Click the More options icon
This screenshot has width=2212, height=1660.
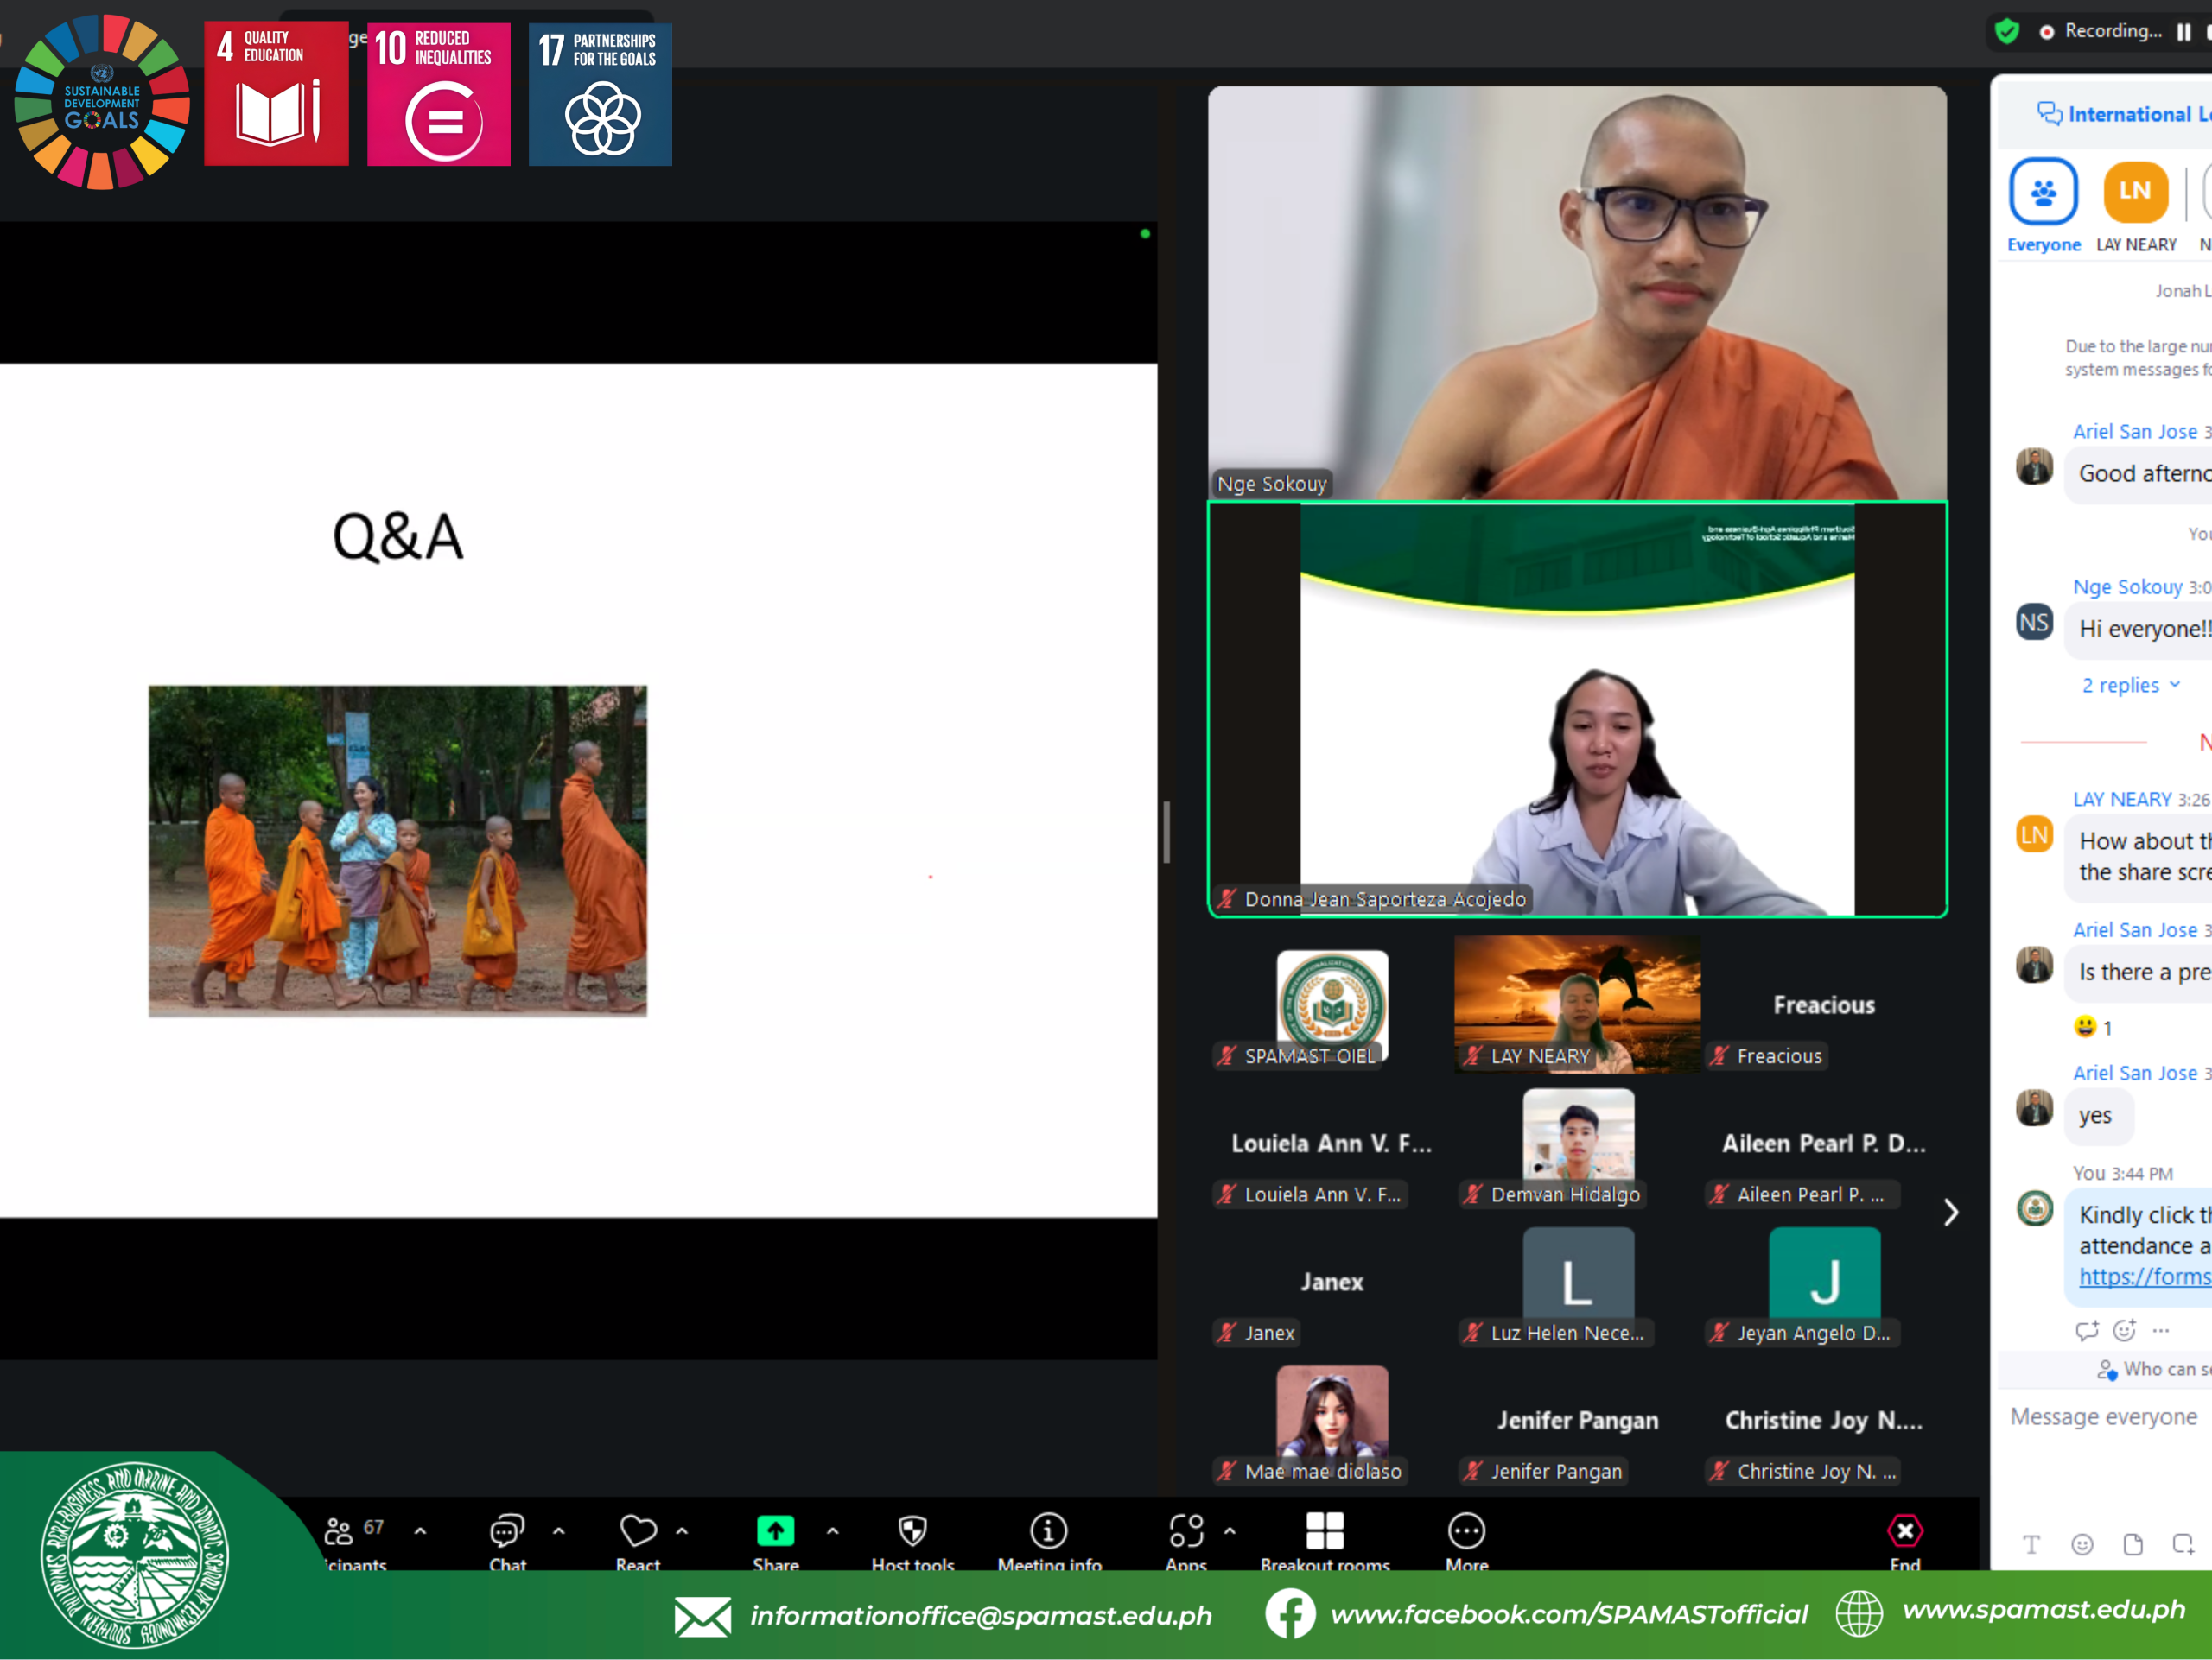(1466, 1532)
